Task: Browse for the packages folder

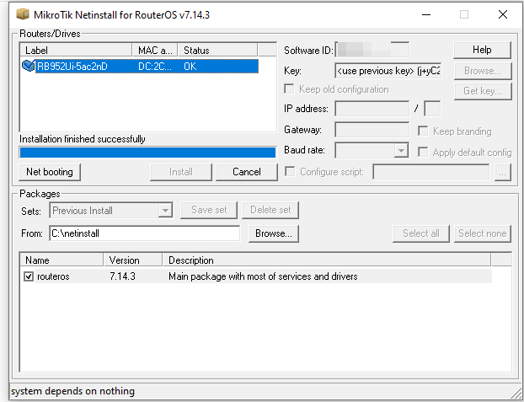Action: point(274,233)
